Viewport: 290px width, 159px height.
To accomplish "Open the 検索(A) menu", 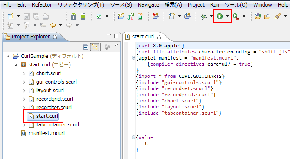I will pos(173,5).
